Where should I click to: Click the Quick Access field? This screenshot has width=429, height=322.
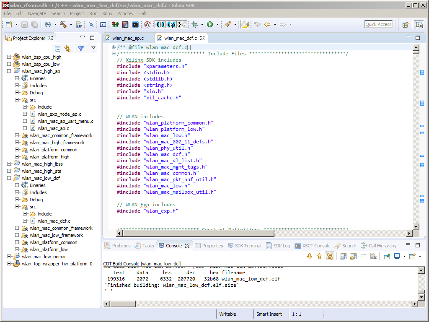coord(378,24)
